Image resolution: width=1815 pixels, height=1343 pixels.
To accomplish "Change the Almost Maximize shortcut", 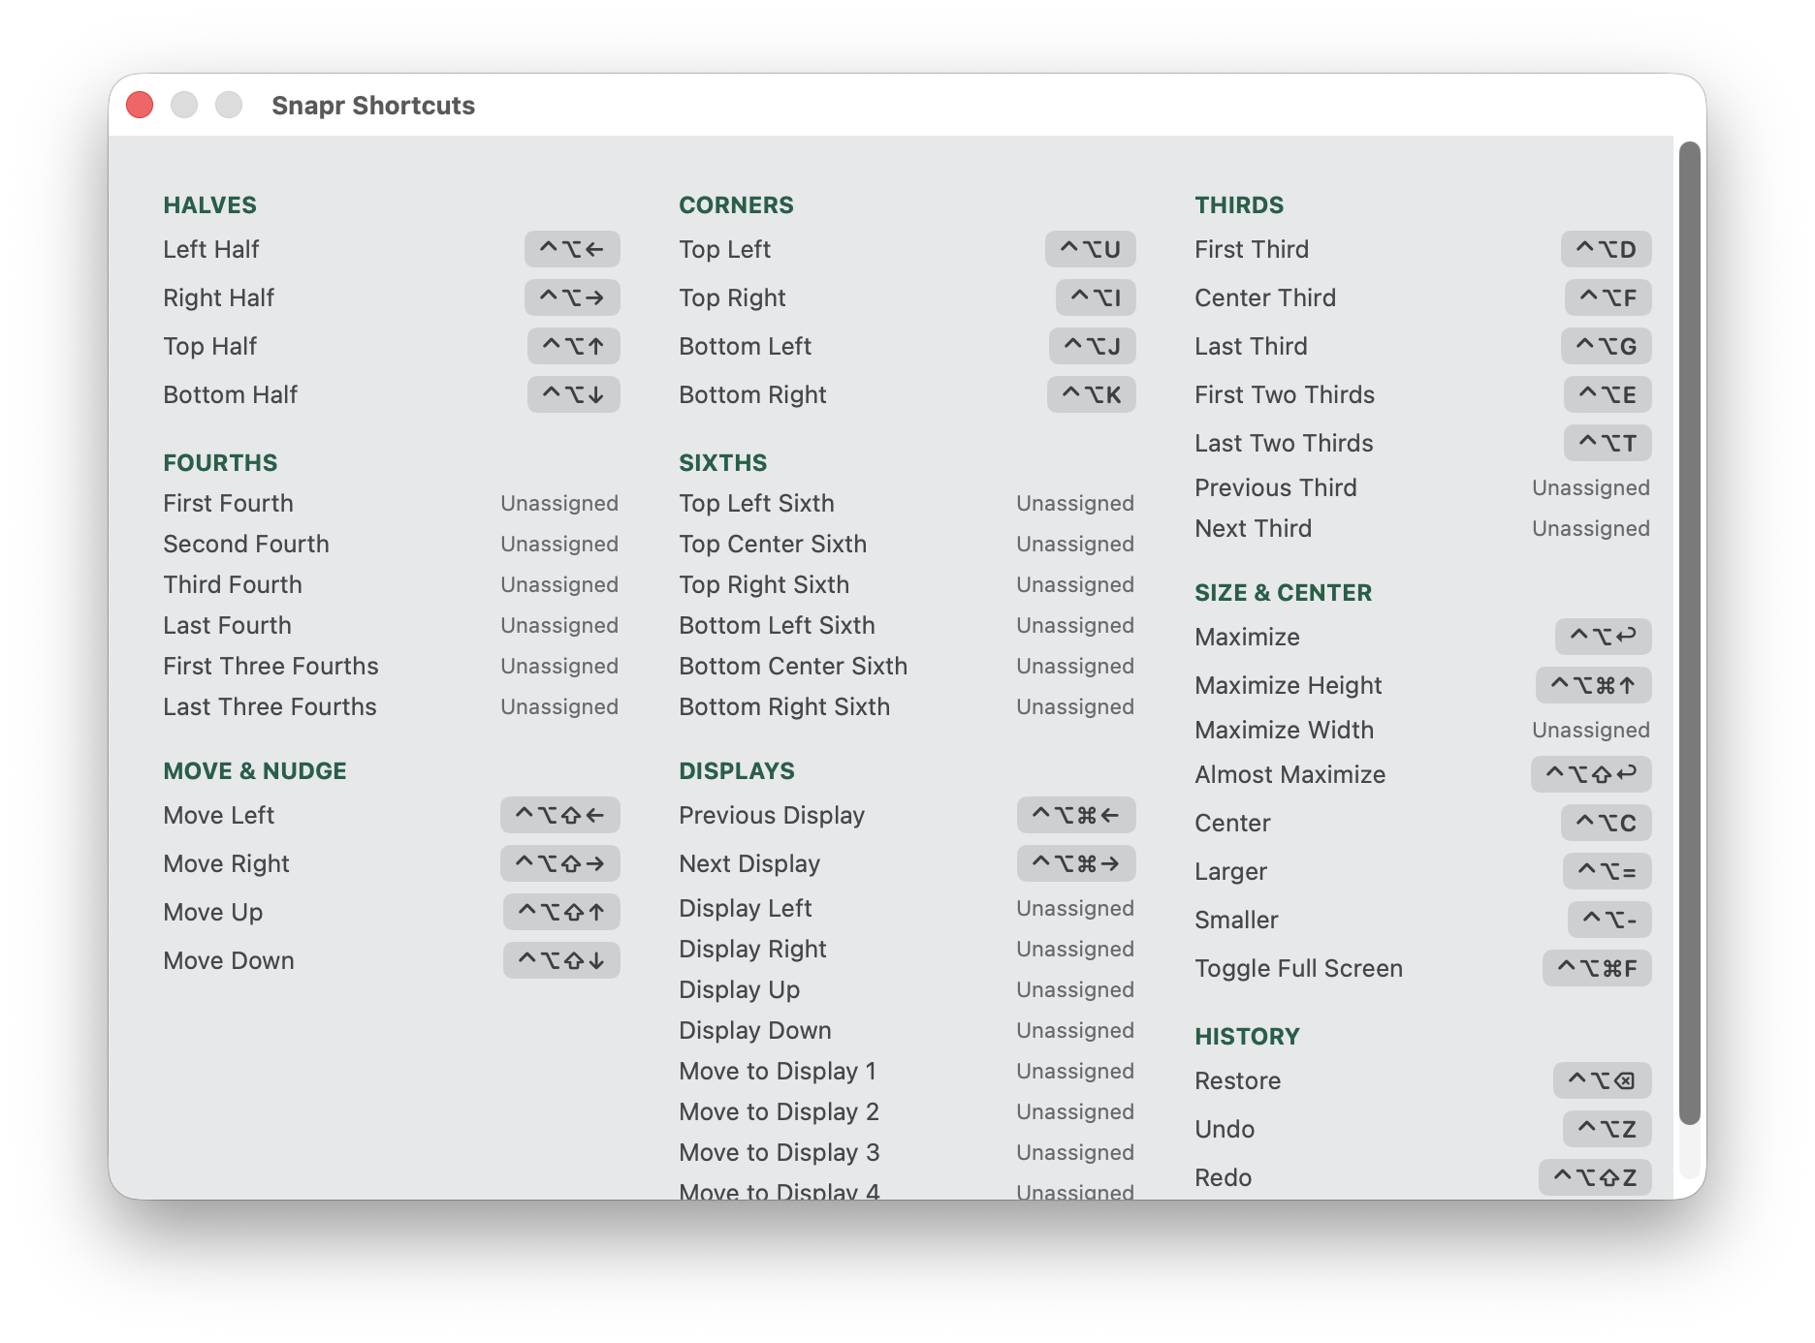I will click(1591, 774).
